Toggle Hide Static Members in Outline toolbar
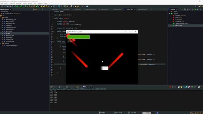The image size is (203, 114). point(193,9)
